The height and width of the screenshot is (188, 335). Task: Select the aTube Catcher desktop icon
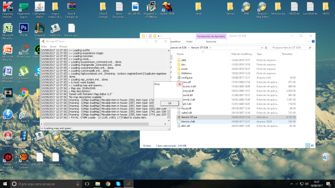pos(24,161)
